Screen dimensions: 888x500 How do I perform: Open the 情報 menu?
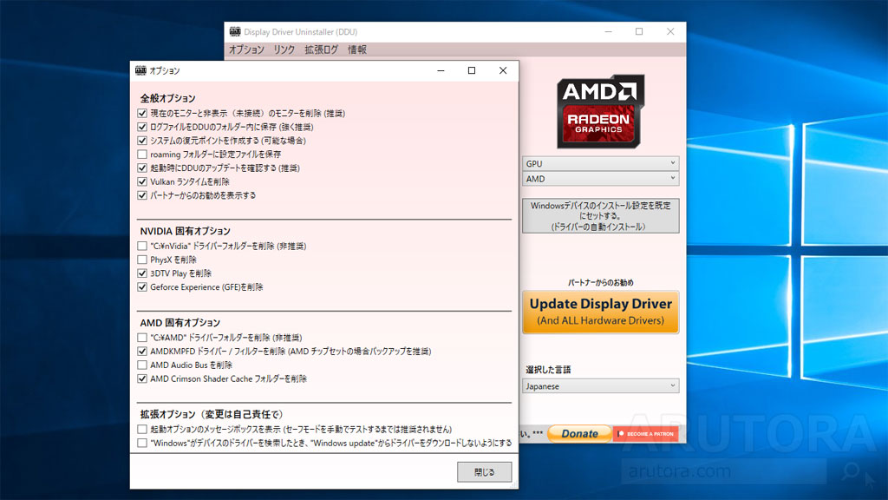pyautogui.click(x=356, y=49)
